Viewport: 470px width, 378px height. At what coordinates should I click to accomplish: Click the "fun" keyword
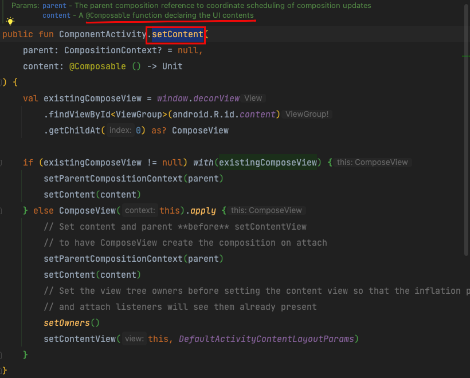pyautogui.click(x=46, y=34)
